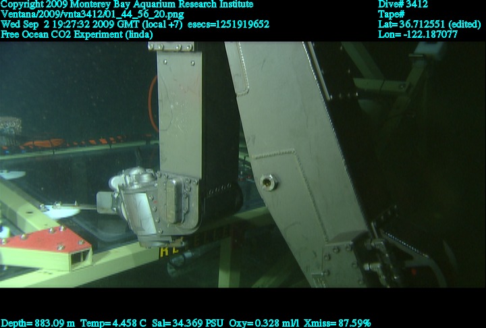Click the Wed Sep 2 19:27:32 timestamp
This screenshot has height=328, width=486.
(91, 24)
